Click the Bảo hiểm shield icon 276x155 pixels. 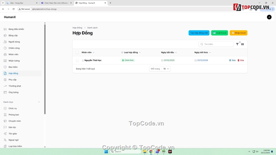5,67
